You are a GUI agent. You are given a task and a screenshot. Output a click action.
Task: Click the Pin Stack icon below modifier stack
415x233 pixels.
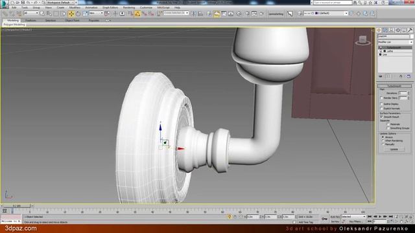[381, 76]
